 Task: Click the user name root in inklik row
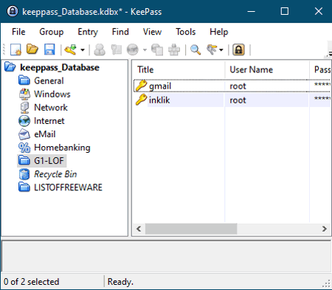[238, 100]
